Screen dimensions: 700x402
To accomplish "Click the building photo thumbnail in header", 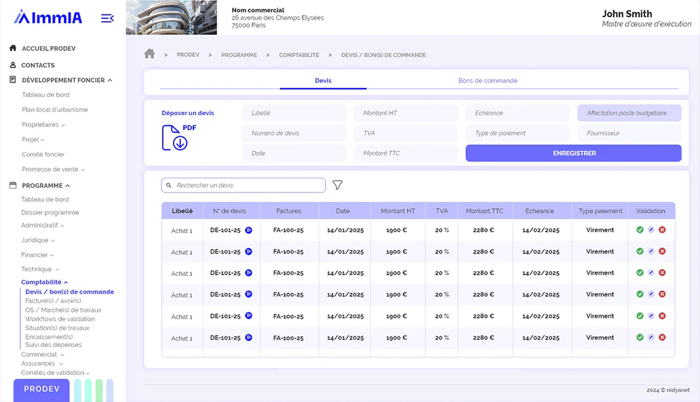I will [x=172, y=18].
